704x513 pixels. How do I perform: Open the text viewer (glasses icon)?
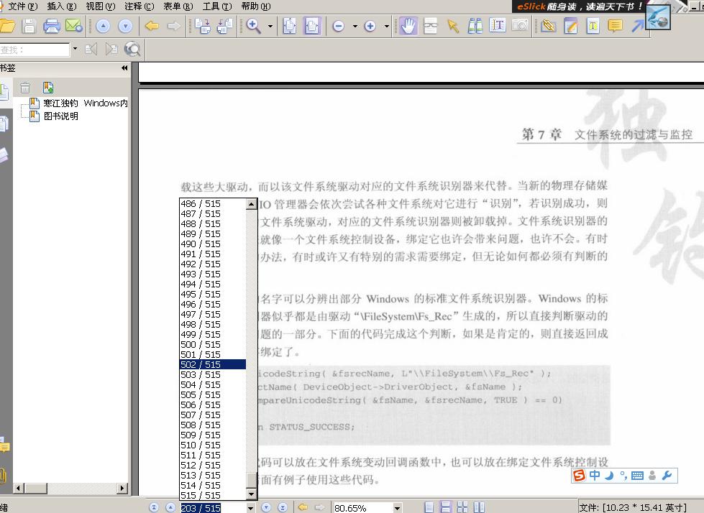pyautogui.click(x=430, y=26)
